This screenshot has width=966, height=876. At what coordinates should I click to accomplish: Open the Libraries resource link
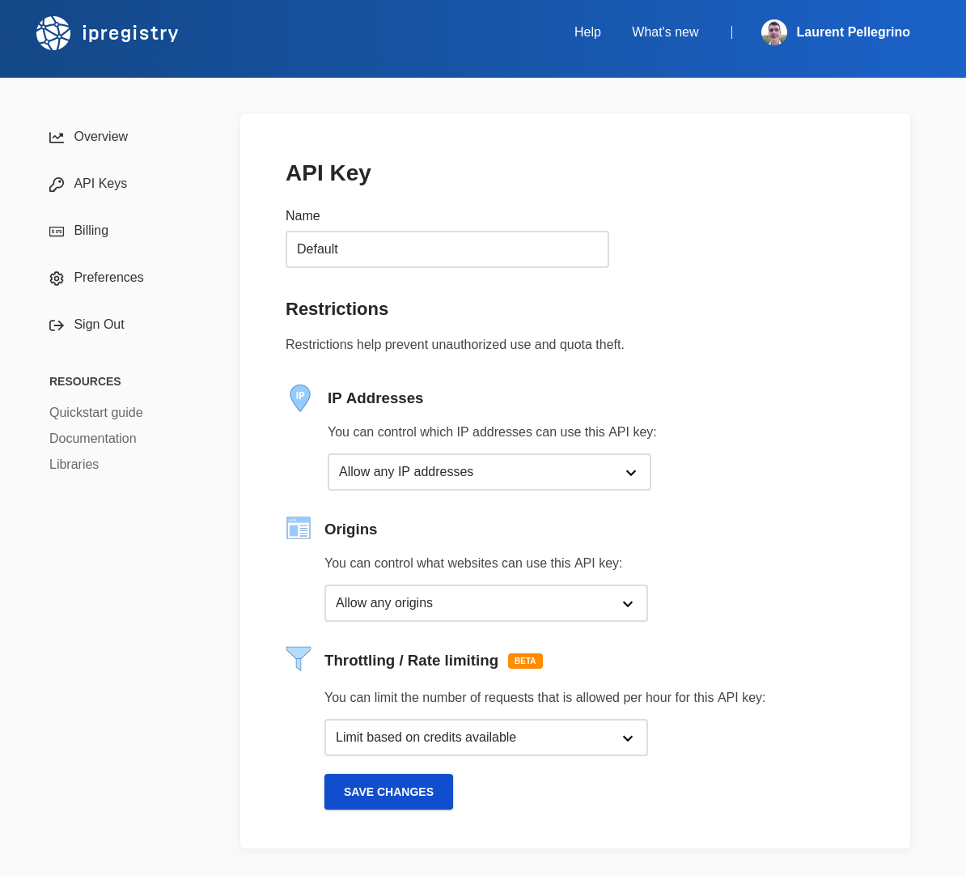point(74,465)
